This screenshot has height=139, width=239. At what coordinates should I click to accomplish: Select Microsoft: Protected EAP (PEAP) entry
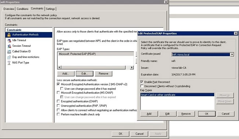click(96, 54)
